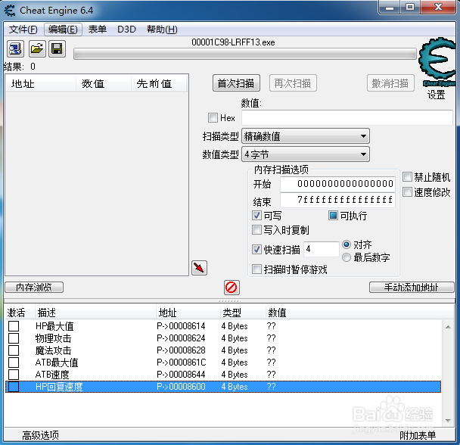Open the D3D menu
Viewport: 460px width, 445px height.
click(127, 30)
